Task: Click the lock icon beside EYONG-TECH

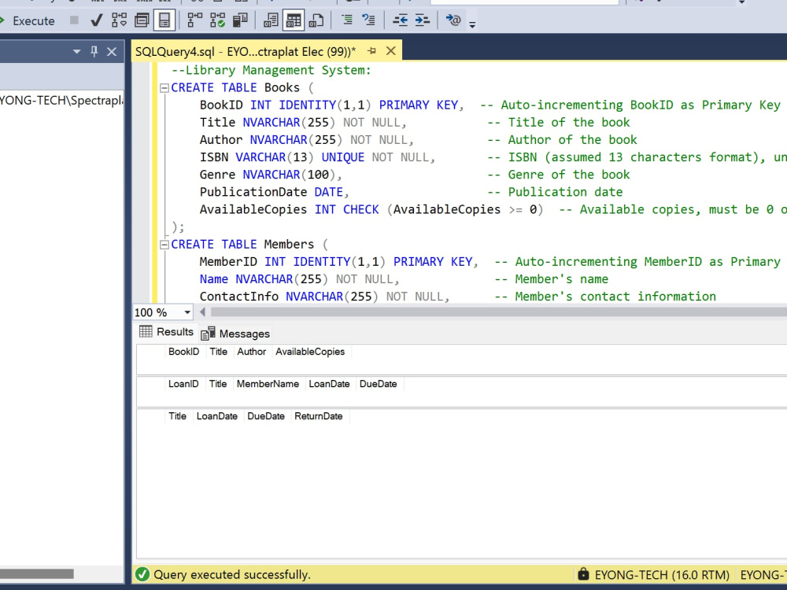Action: (582, 573)
